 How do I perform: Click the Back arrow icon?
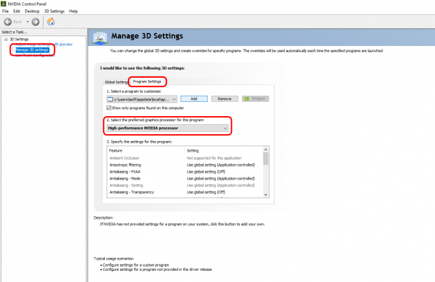[x=8, y=22]
